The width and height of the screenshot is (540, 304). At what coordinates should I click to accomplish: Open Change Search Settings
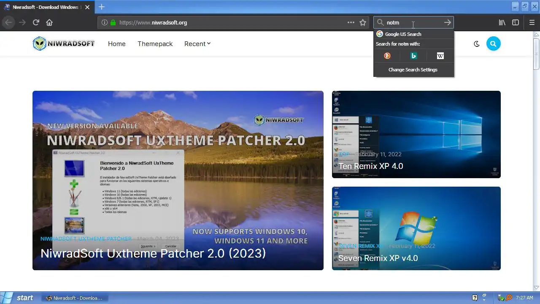pyautogui.click(x=413, y=70)
